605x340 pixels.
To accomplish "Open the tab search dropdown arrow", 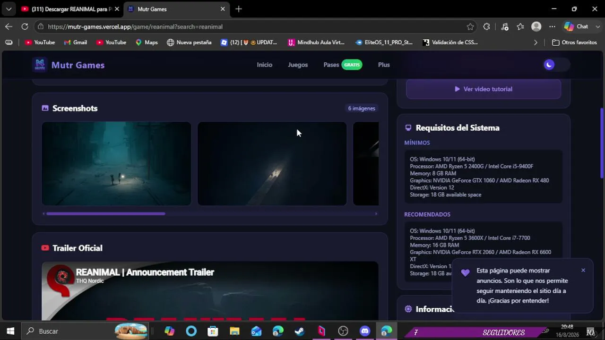I will tap(9, 9).
